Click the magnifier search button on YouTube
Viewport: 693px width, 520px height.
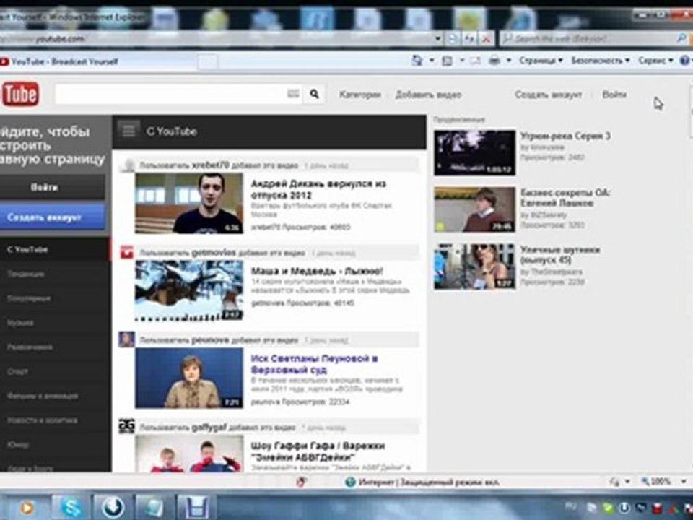[x=314, y=94]
